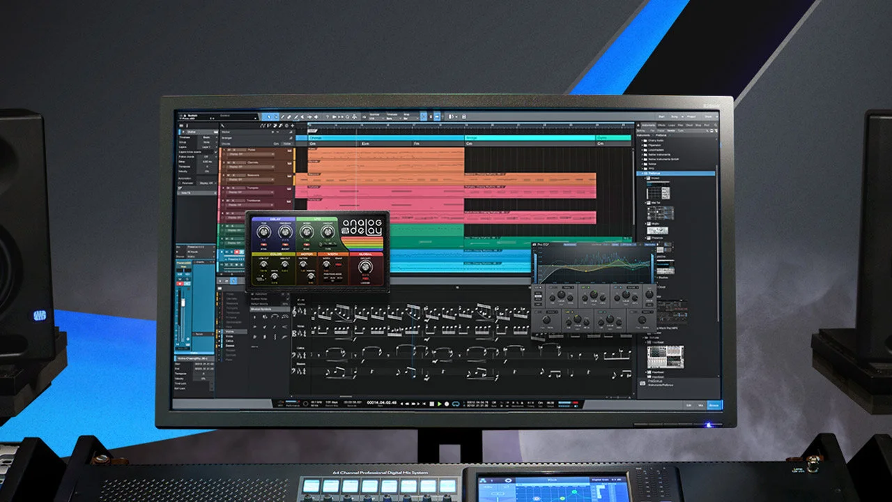
Task: Toggle the Locked button under Dry/Wet
Action: pyautogui.click(x=365, y=279)
